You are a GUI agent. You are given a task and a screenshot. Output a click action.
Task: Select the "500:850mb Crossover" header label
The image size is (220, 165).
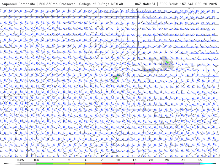click(57, 4)
